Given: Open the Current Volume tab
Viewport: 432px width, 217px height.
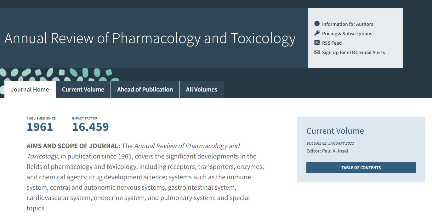Looking at the screenshot, I should click(x=83, y=89).
